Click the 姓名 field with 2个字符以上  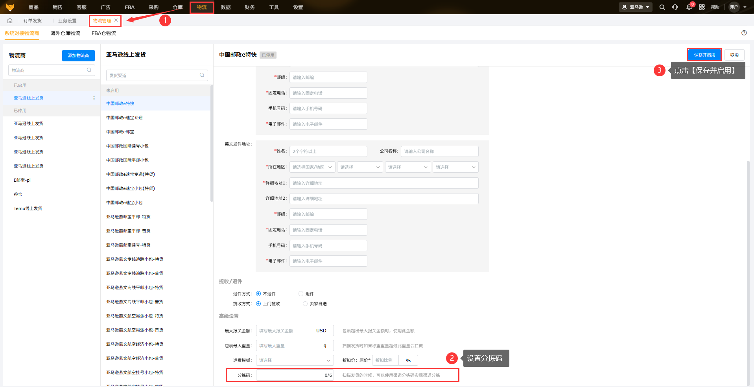point(328,151)
